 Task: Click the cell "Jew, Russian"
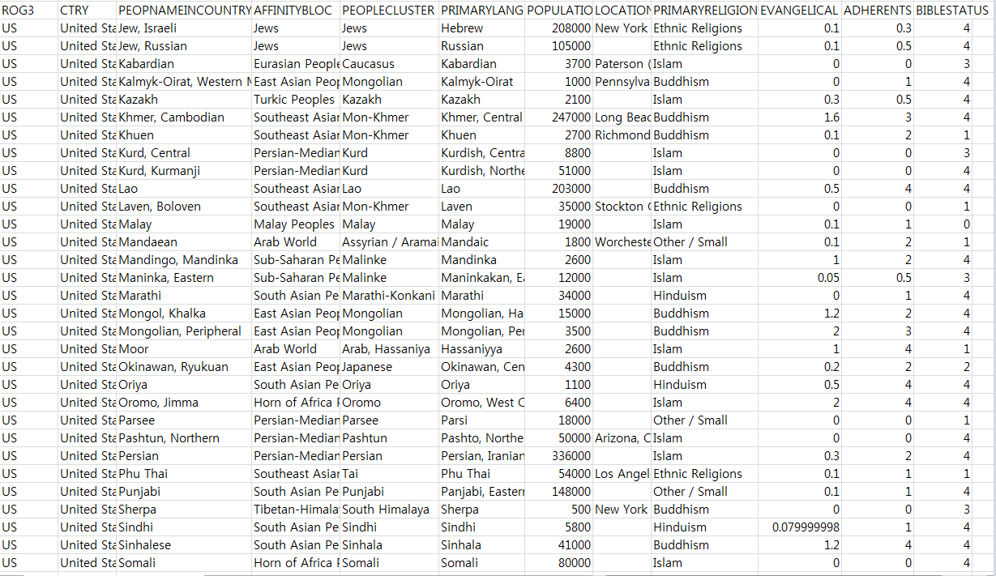coord(184,46)
